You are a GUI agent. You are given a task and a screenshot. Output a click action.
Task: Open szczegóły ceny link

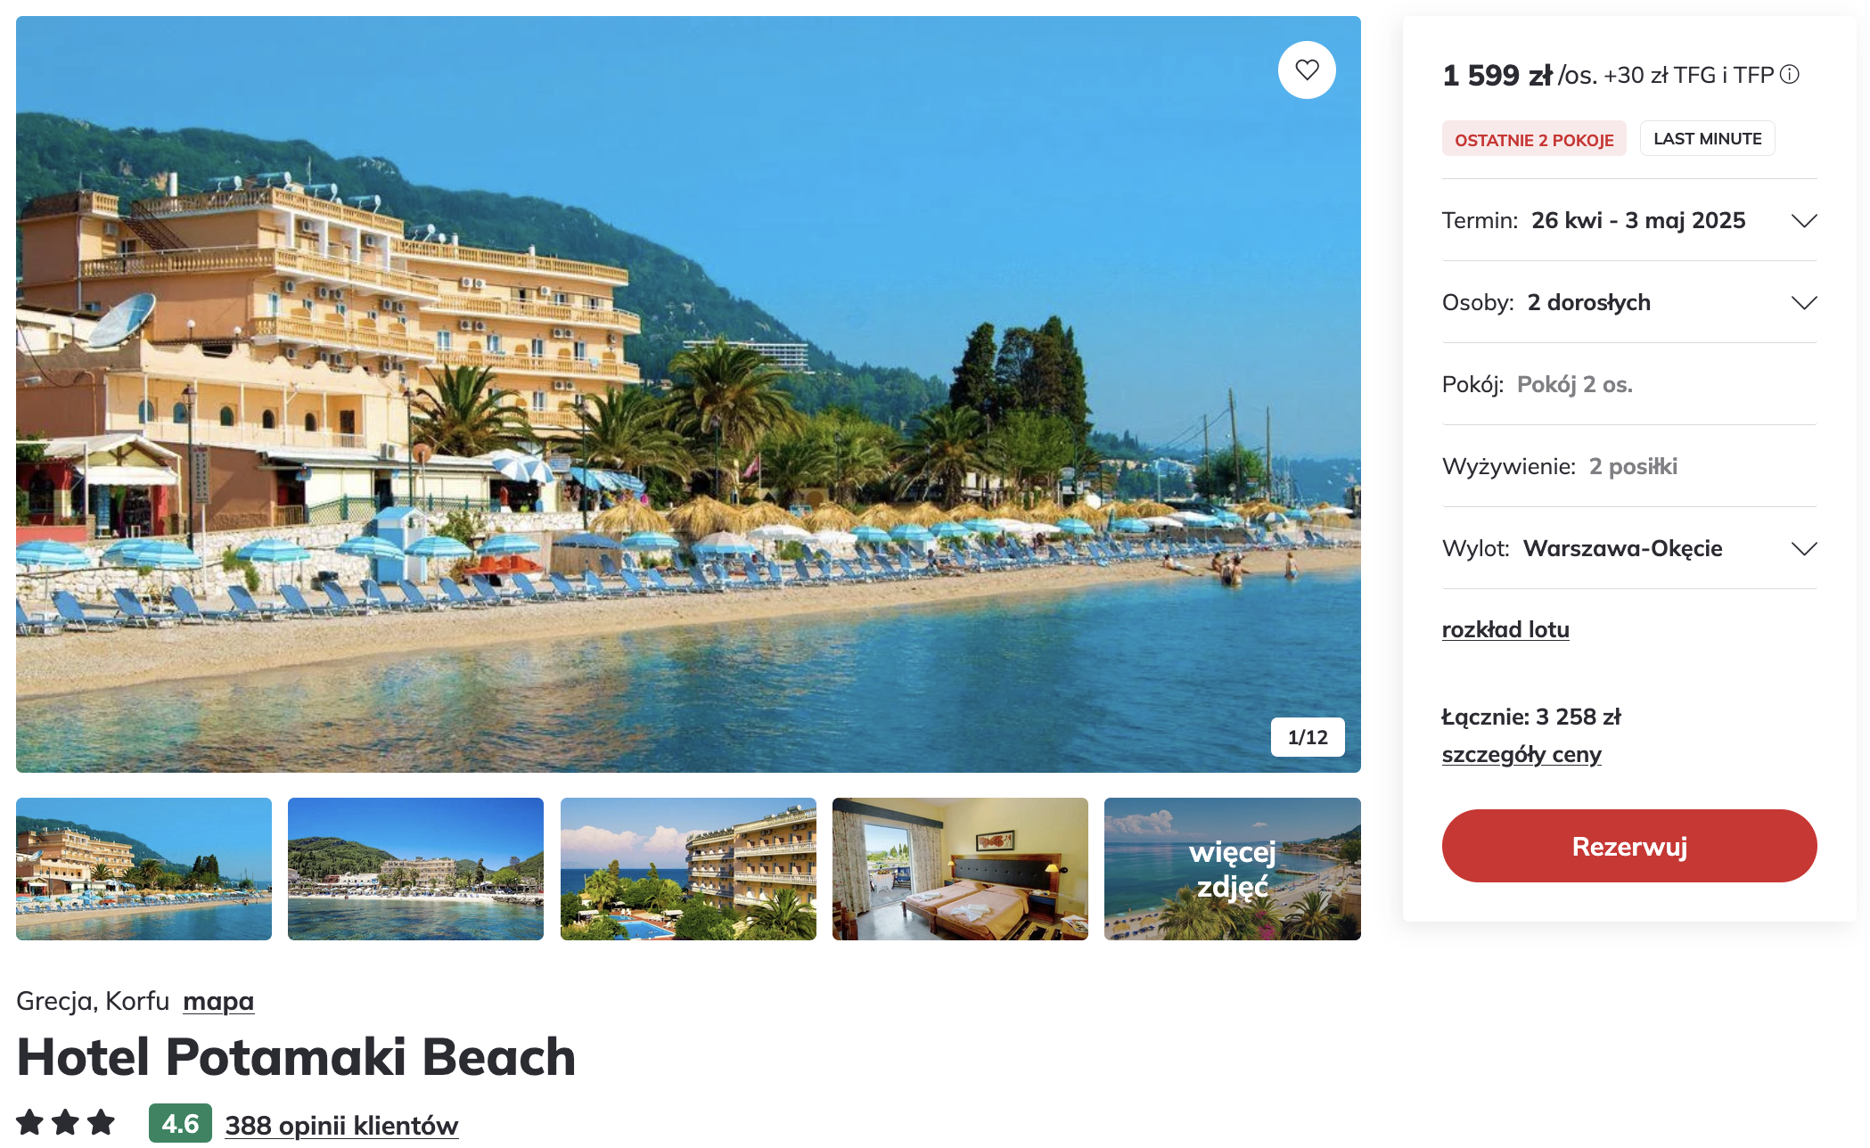tap(1521, 754)
